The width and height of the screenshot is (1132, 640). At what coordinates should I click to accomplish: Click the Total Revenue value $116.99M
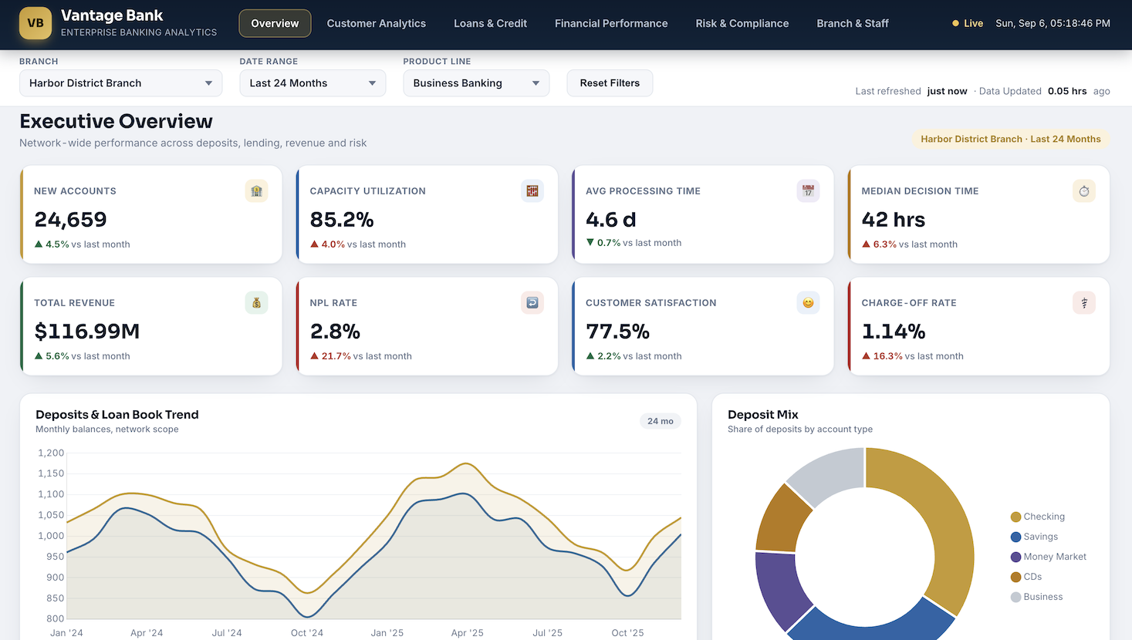87,332
